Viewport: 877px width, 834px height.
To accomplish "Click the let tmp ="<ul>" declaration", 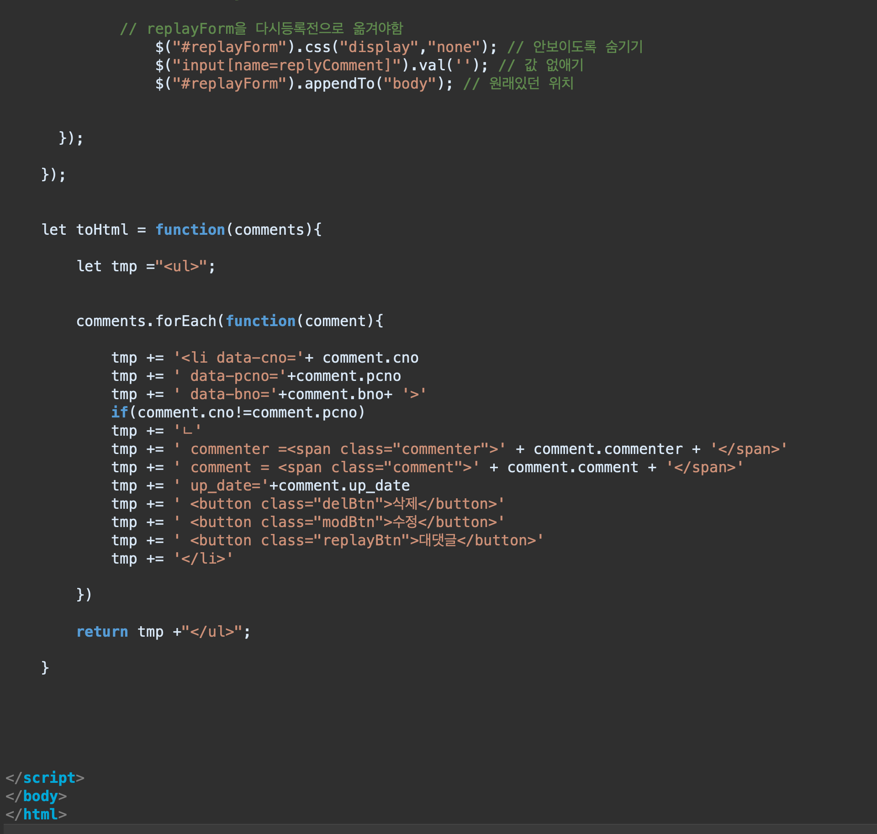I will [145, 266].
